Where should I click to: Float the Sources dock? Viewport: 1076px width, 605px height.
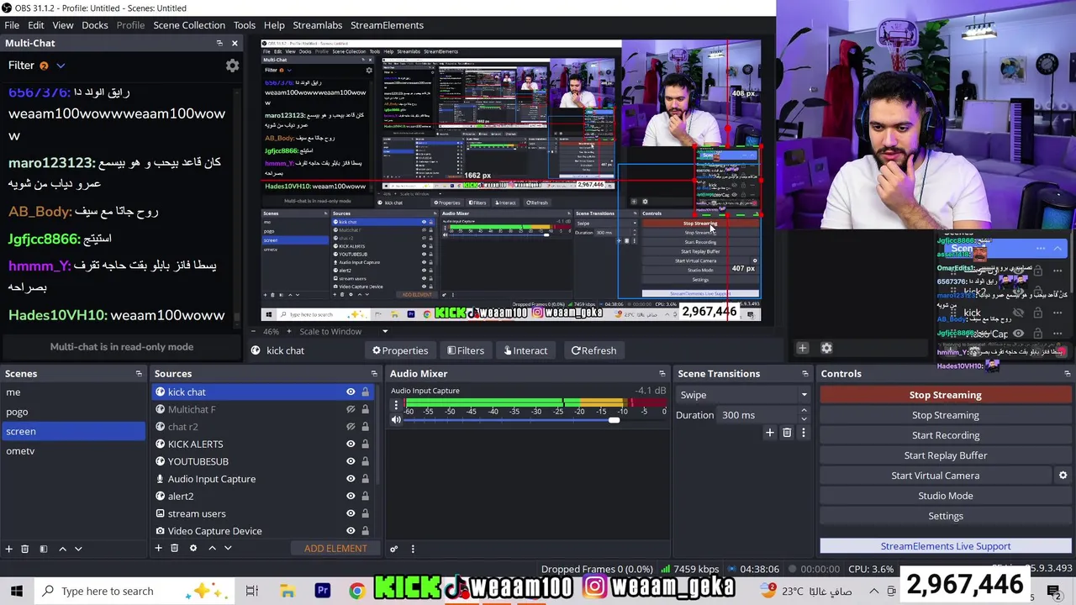(374, 374)
